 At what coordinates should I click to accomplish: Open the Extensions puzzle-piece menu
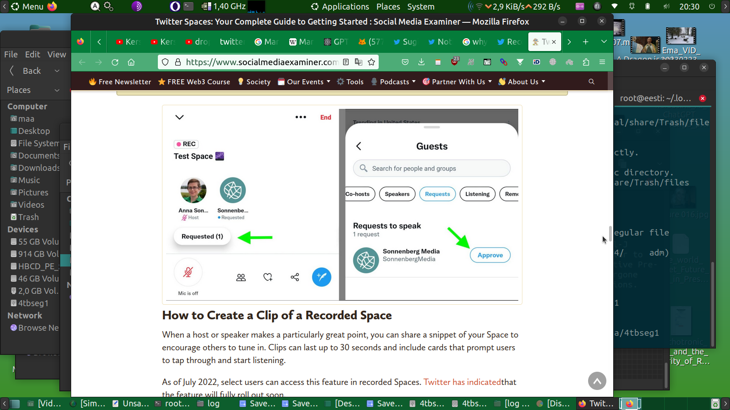(586, 62)
